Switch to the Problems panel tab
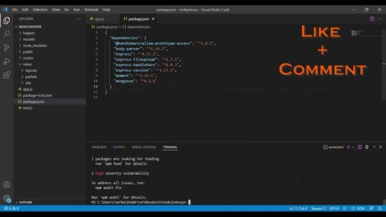 point(99,147)
